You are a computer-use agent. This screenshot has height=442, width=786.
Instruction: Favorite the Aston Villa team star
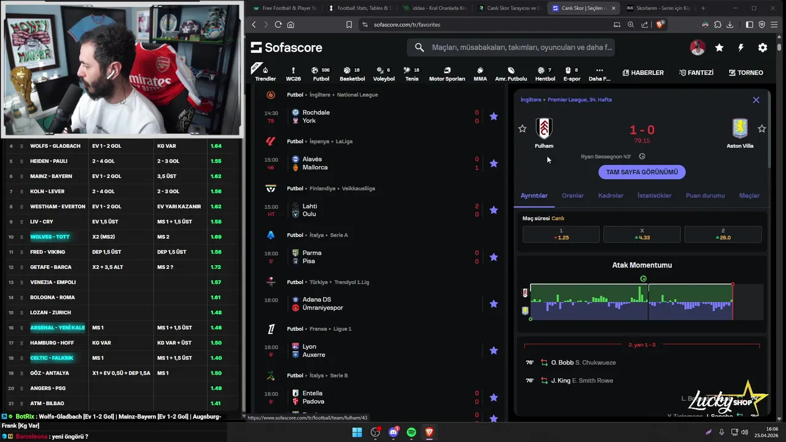pos(762,128)
